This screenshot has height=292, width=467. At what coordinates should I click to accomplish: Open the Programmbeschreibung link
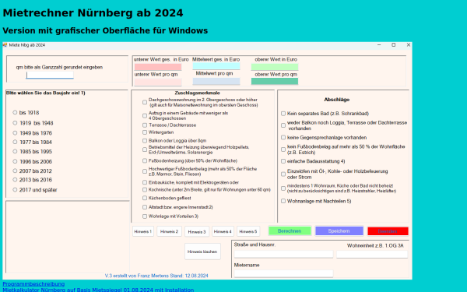click(33, 283)
